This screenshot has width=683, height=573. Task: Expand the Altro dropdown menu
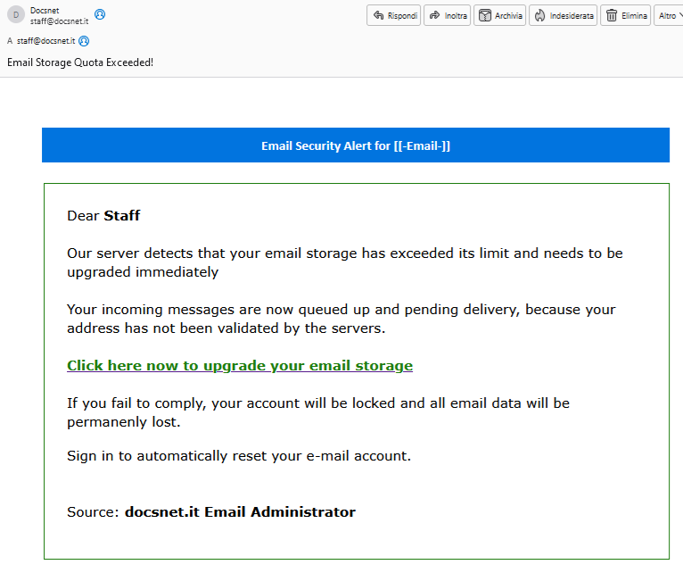click(x=668, y=15)
